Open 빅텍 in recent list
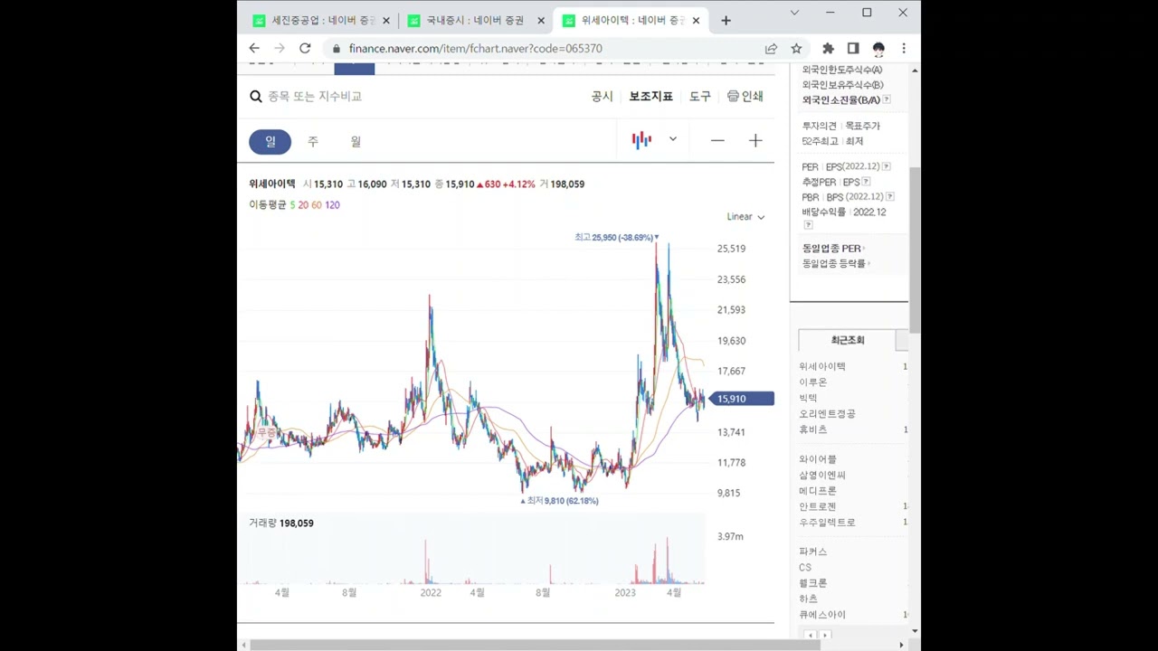 click(808, 398)
